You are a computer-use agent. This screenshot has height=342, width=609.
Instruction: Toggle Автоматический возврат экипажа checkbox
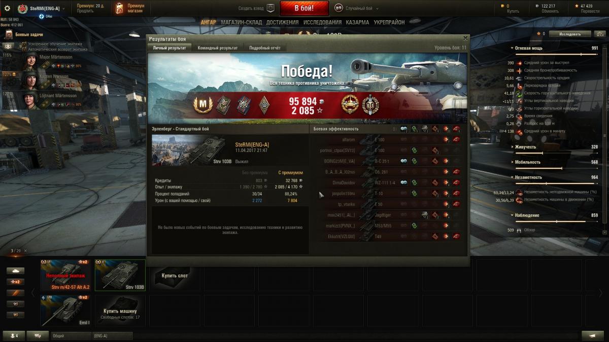pos(24,50)
